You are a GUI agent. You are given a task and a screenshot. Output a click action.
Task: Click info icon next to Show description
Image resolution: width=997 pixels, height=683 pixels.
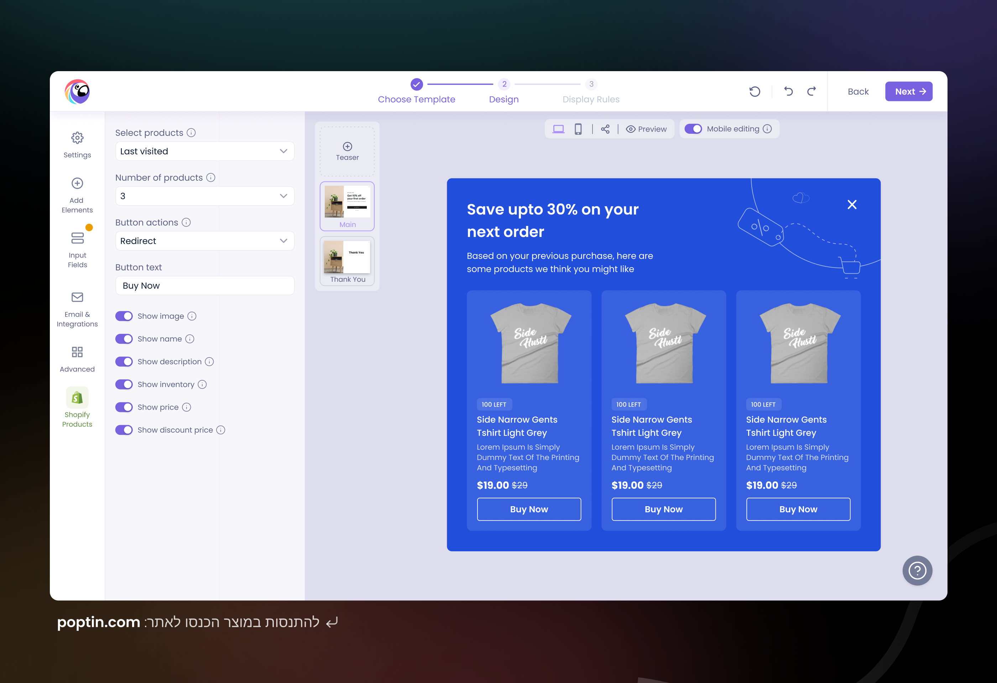pos(209,362)
